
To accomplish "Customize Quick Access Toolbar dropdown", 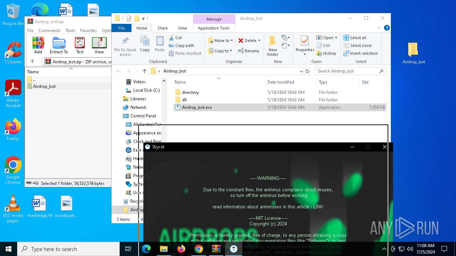I will pyautogui.click(x=143, y=18).
